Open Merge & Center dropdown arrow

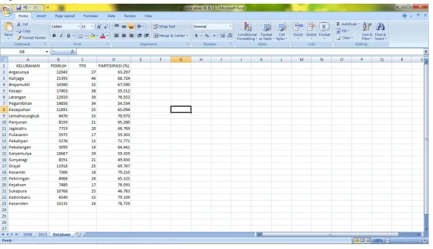tap(187, 36)
